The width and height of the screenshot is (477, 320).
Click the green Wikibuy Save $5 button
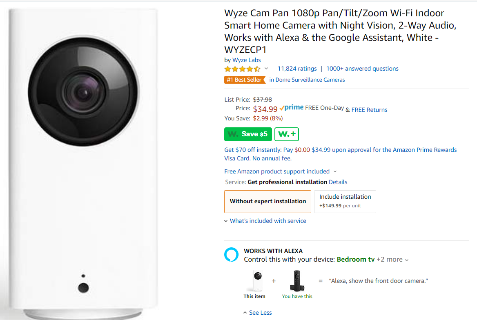(x=248, y=134)
